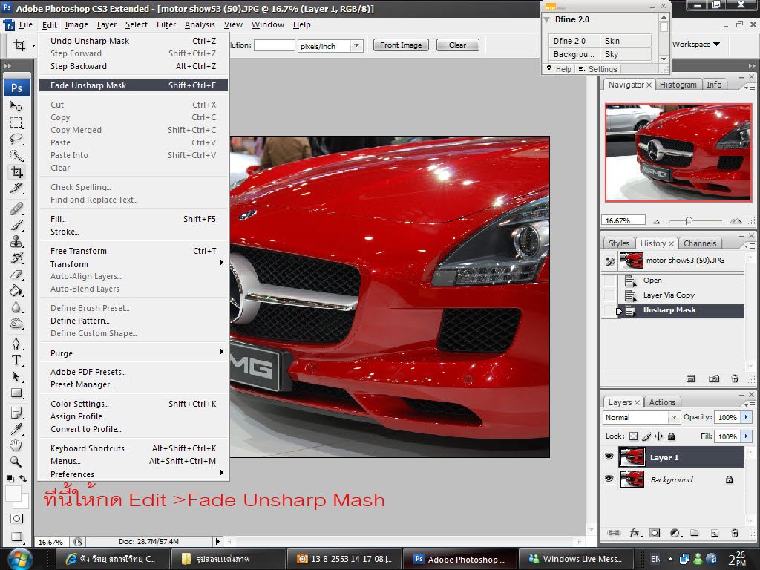Viewport: 760px width, 570px height.
Task: Select the Eyedropper tool
Action: click(x=16, y=430)
